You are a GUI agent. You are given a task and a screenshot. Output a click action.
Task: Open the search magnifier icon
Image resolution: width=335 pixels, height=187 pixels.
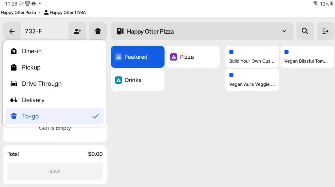tap(305, 31)
